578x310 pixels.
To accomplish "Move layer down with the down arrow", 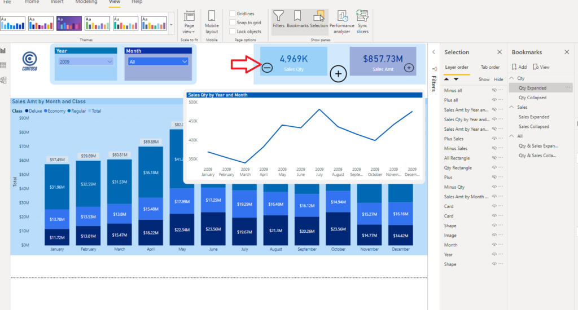I will pos(456,79).
